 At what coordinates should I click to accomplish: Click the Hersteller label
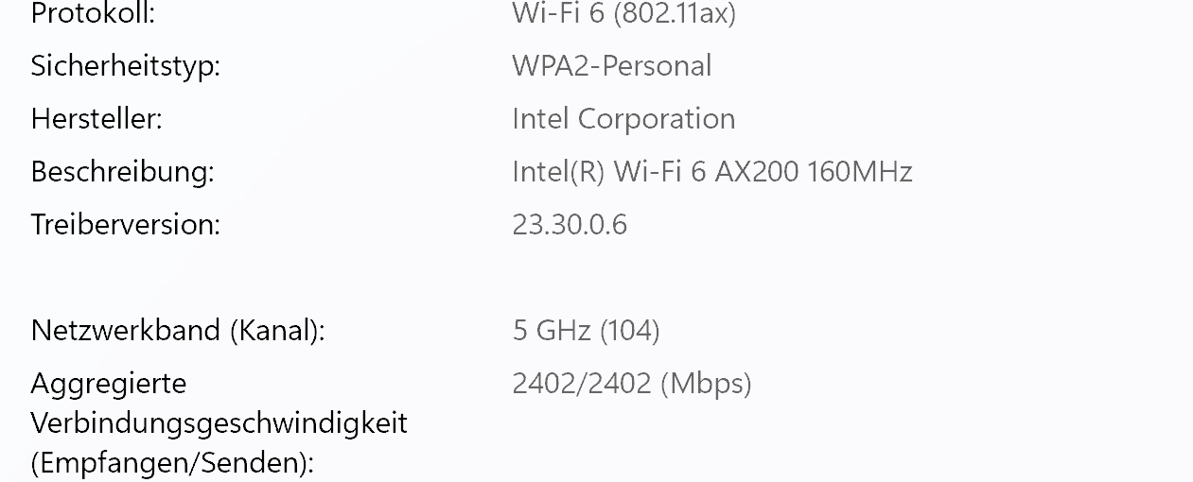[96, 119]
